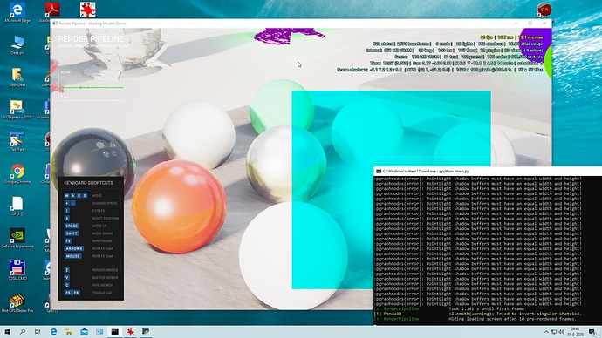Launch the GeForce Experience desktop shortcut

(17, 238)
